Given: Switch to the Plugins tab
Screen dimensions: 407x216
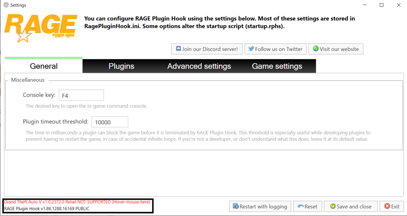Looking at the screenshot, I should [121, 66].
